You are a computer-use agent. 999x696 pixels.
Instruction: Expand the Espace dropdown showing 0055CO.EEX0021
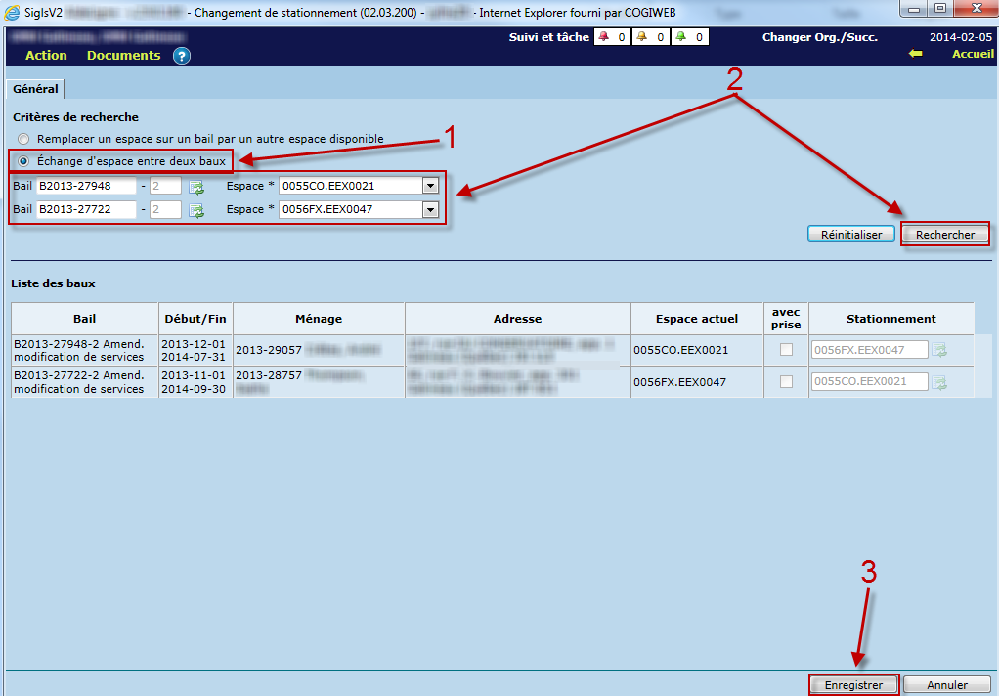429,186
